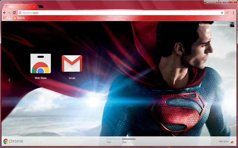This screenshot has width=238, height=148.
Task: View site information icon in address bar
Action: click(x=20, y=13)
